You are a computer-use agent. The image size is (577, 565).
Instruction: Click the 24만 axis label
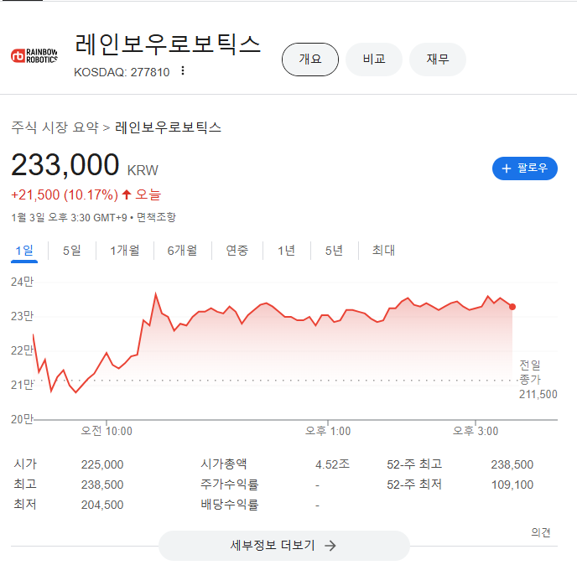tap(22, 282)
